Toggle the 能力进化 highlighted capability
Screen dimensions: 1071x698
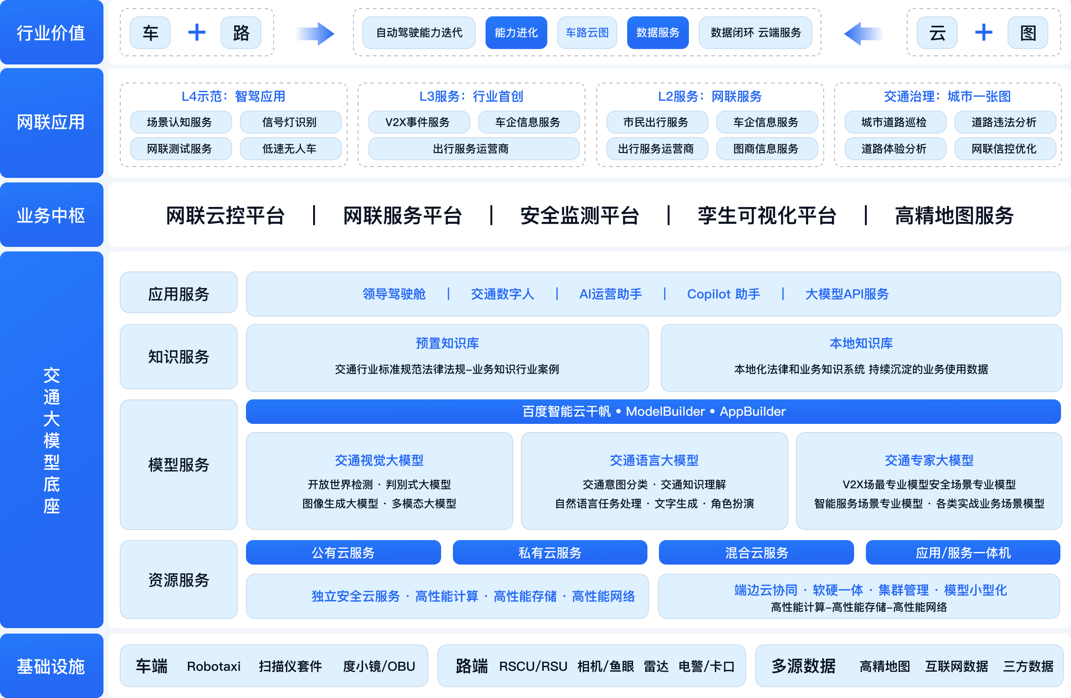pyautogui.click(x=516, y=32)
